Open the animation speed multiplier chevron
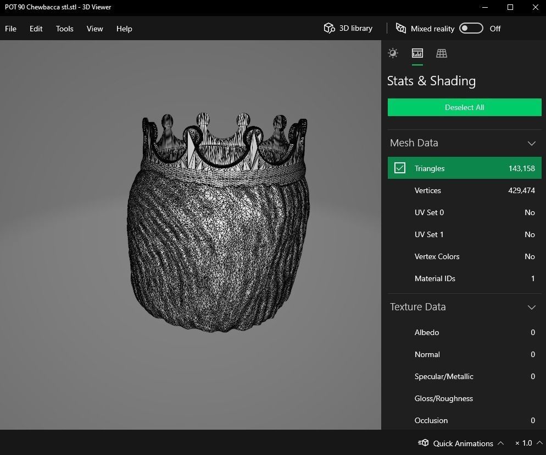This screenshot has width=546, height=455. [540, 443]
